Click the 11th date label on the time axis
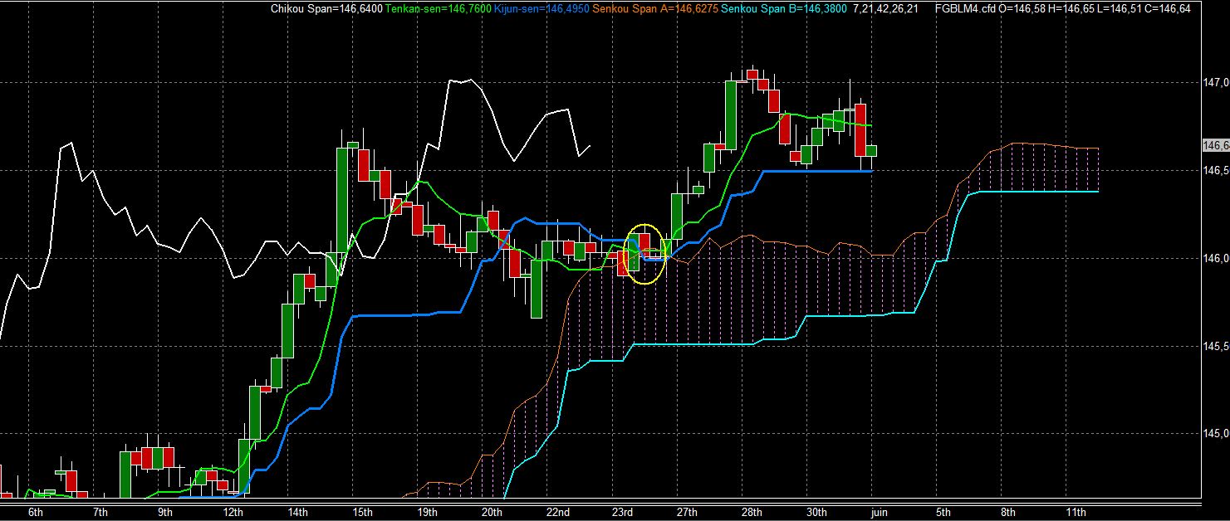 (x=1076, y=512)
